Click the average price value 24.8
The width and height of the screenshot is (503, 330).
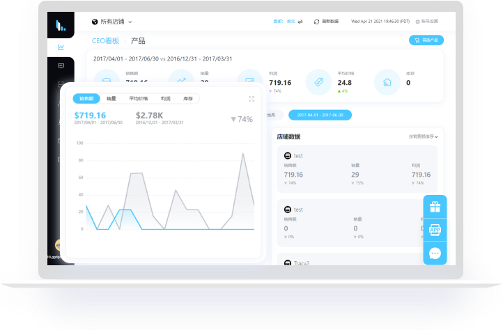[x=345, y=83]
